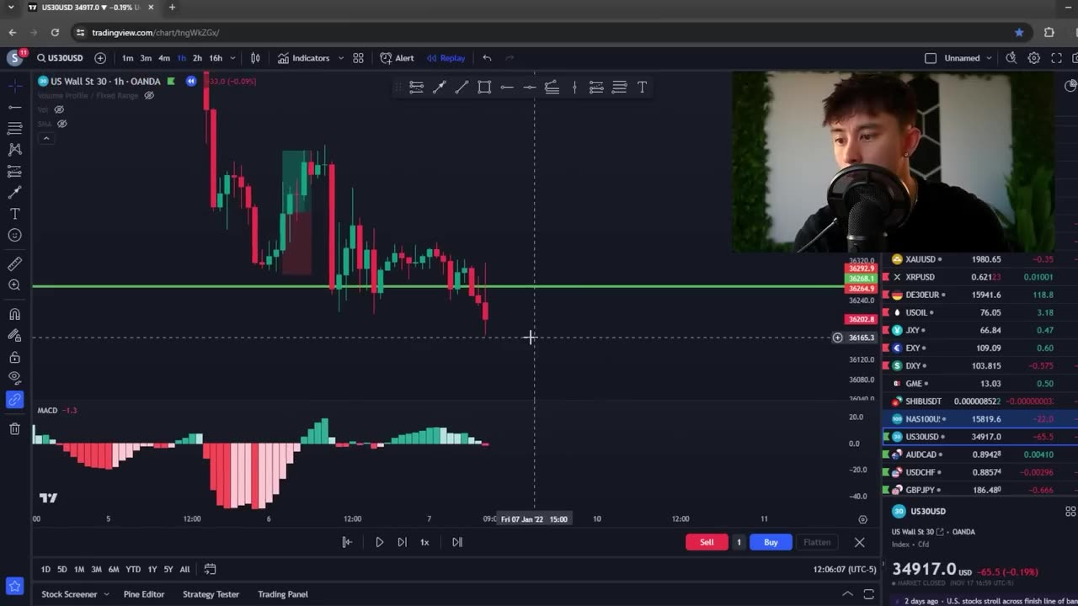This screenshot has height=606, width=1078.
Task: Close the replay control bar
Action: tap(859, 542)
